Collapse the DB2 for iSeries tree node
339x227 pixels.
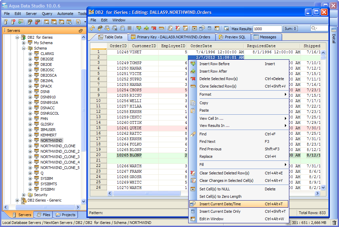pos(17,37)
